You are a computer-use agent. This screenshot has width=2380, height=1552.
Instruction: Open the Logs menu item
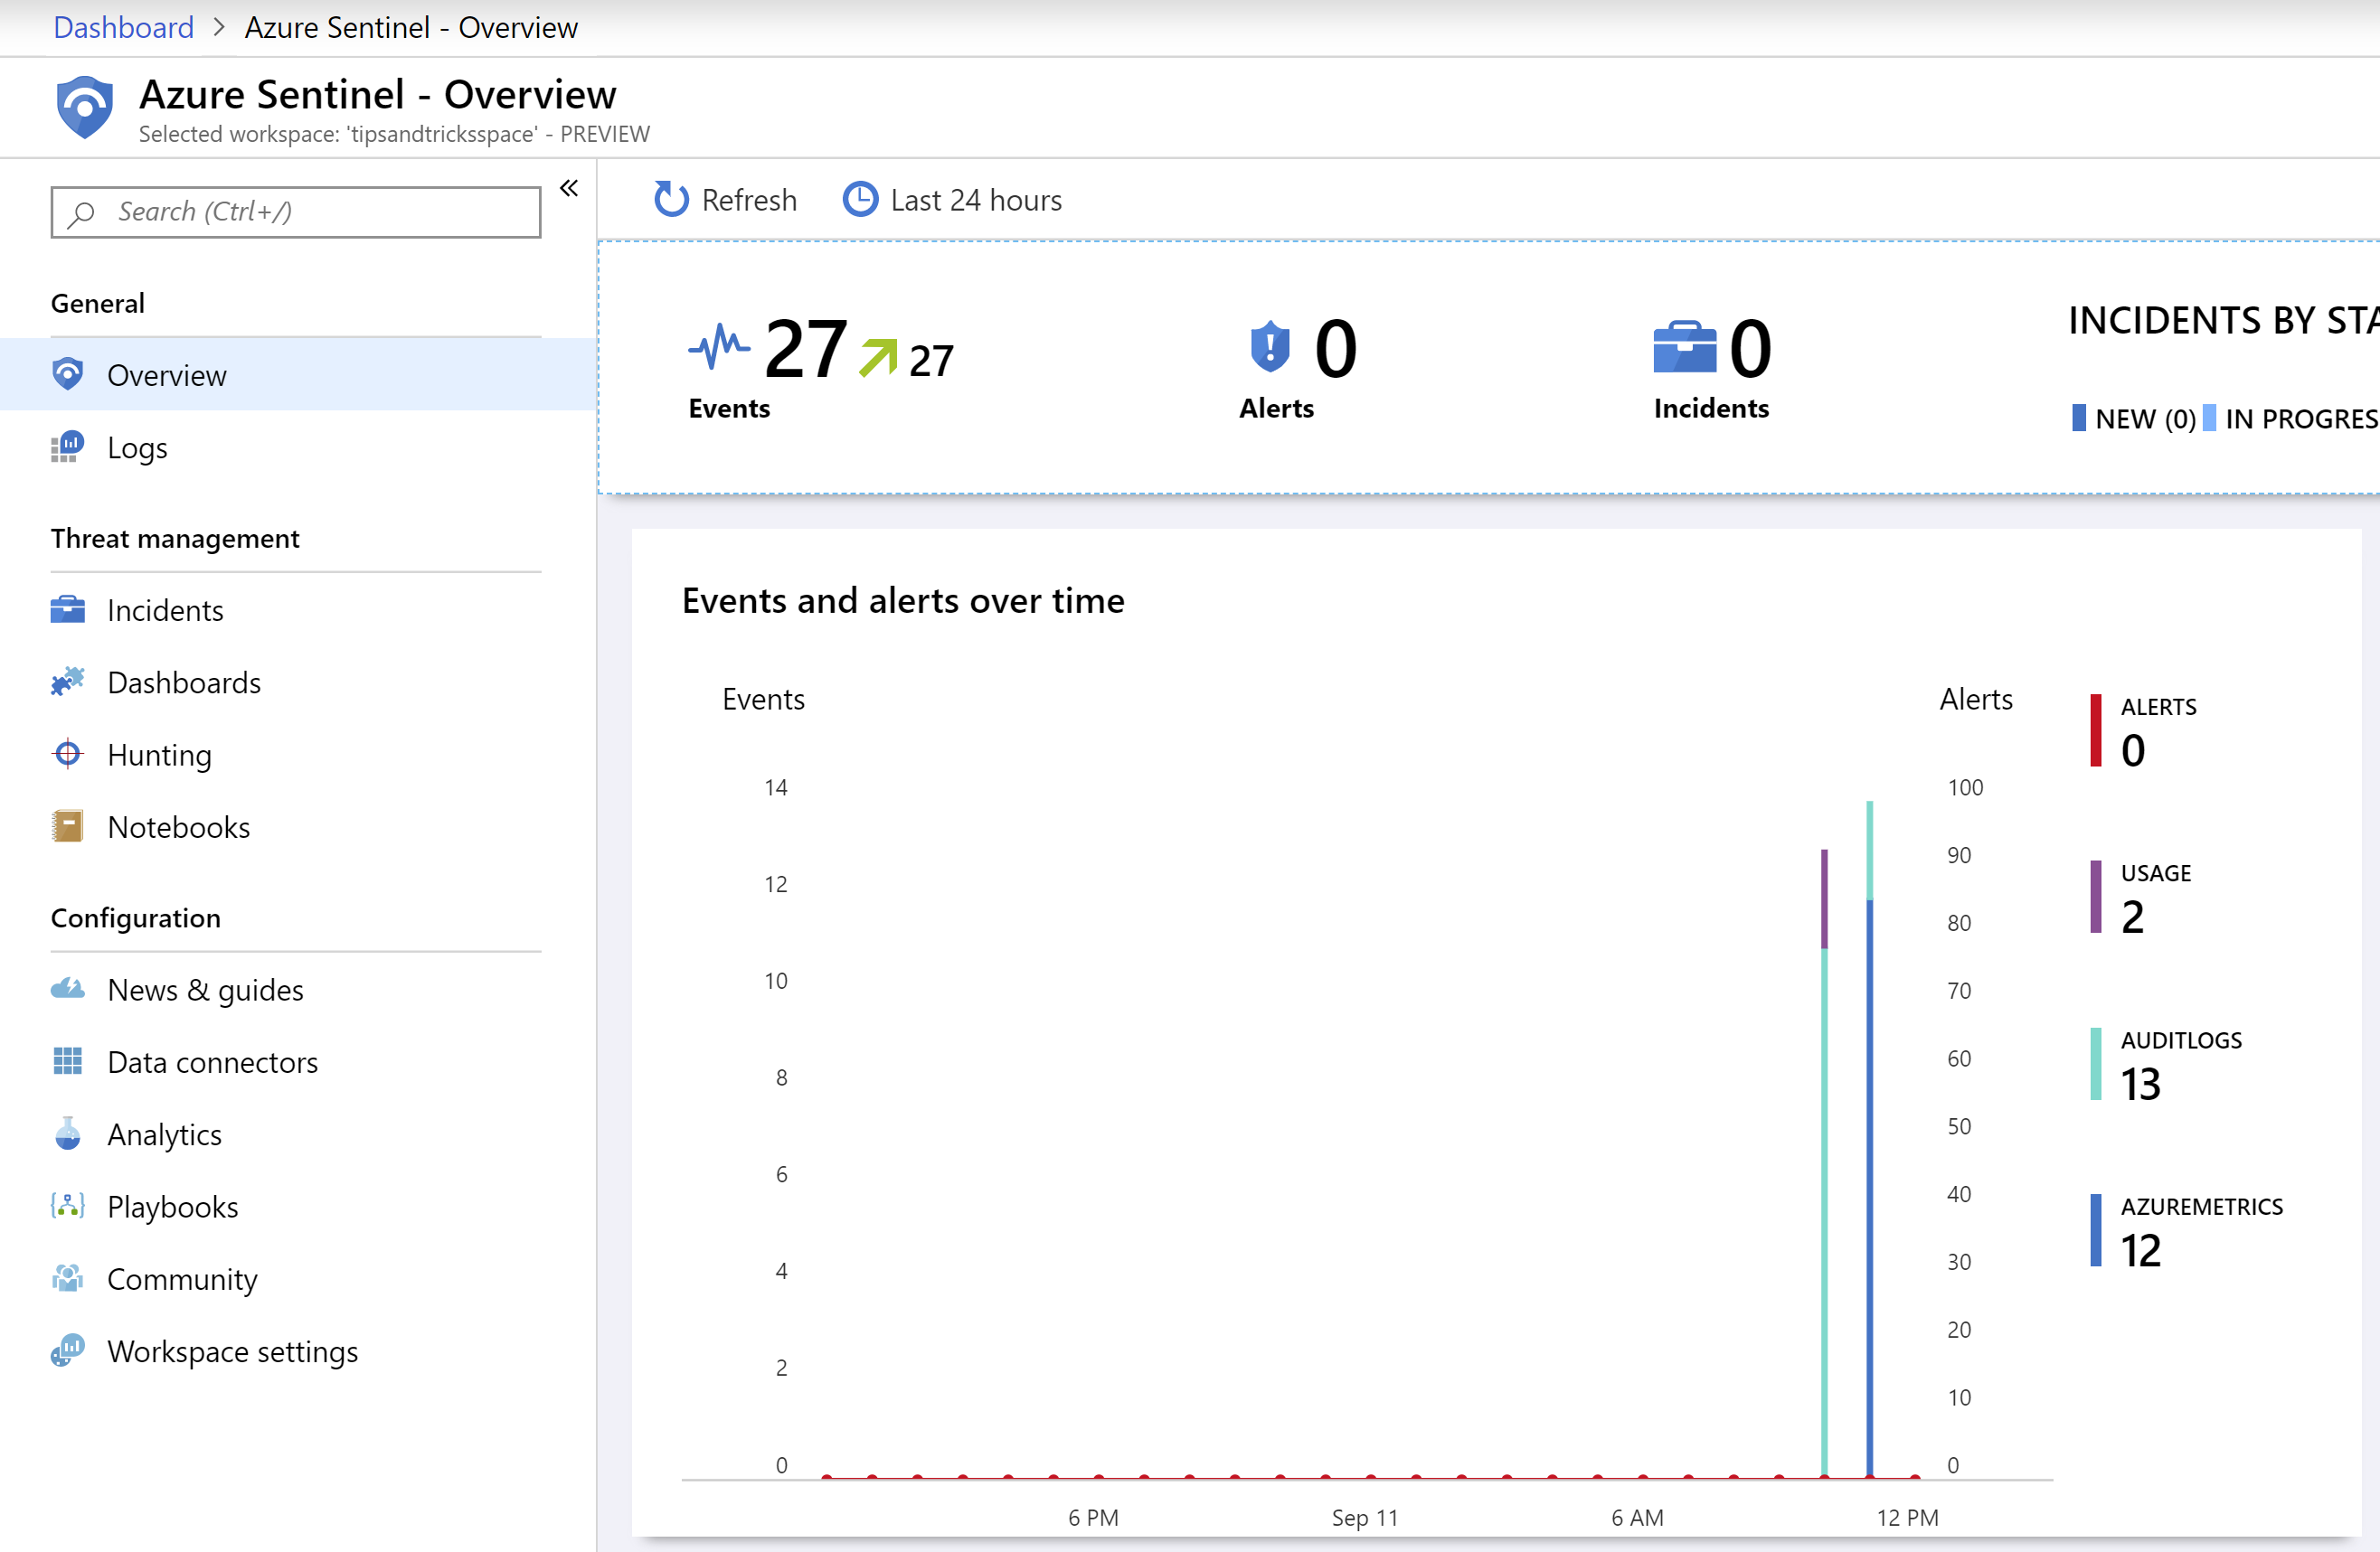point(298,447)
